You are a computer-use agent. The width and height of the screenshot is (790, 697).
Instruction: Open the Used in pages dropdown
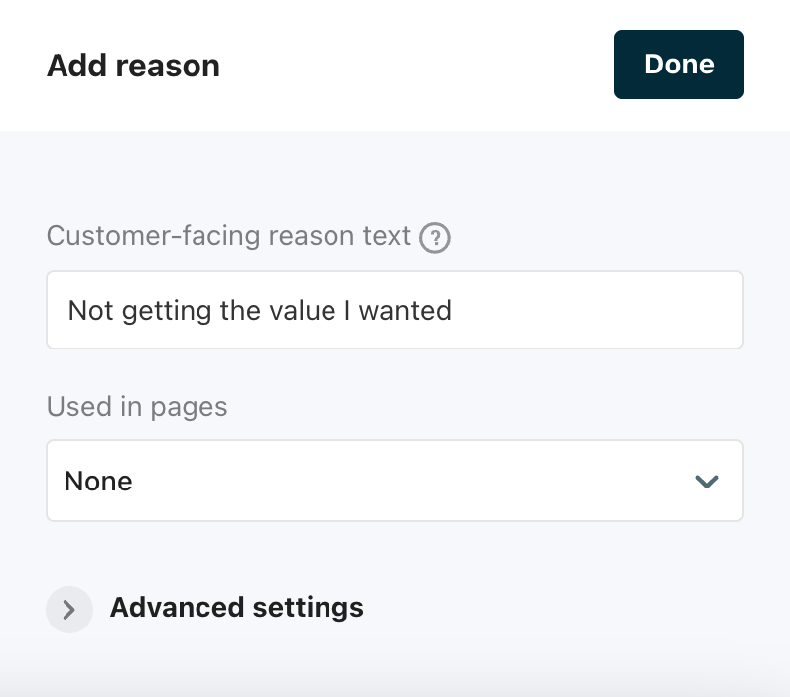394,481
